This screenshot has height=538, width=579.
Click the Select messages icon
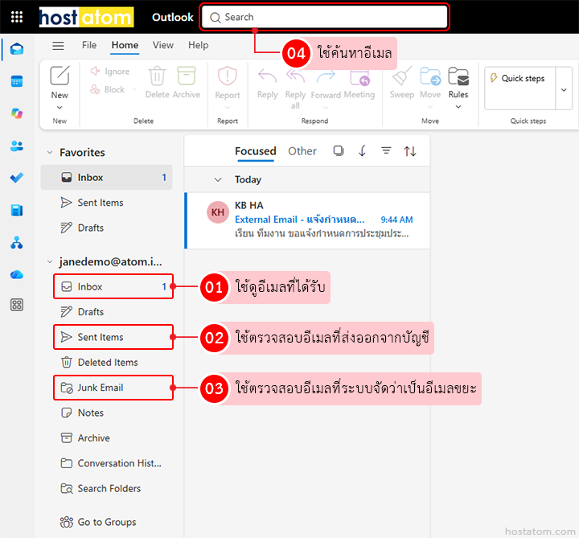(x=339, y=150)
